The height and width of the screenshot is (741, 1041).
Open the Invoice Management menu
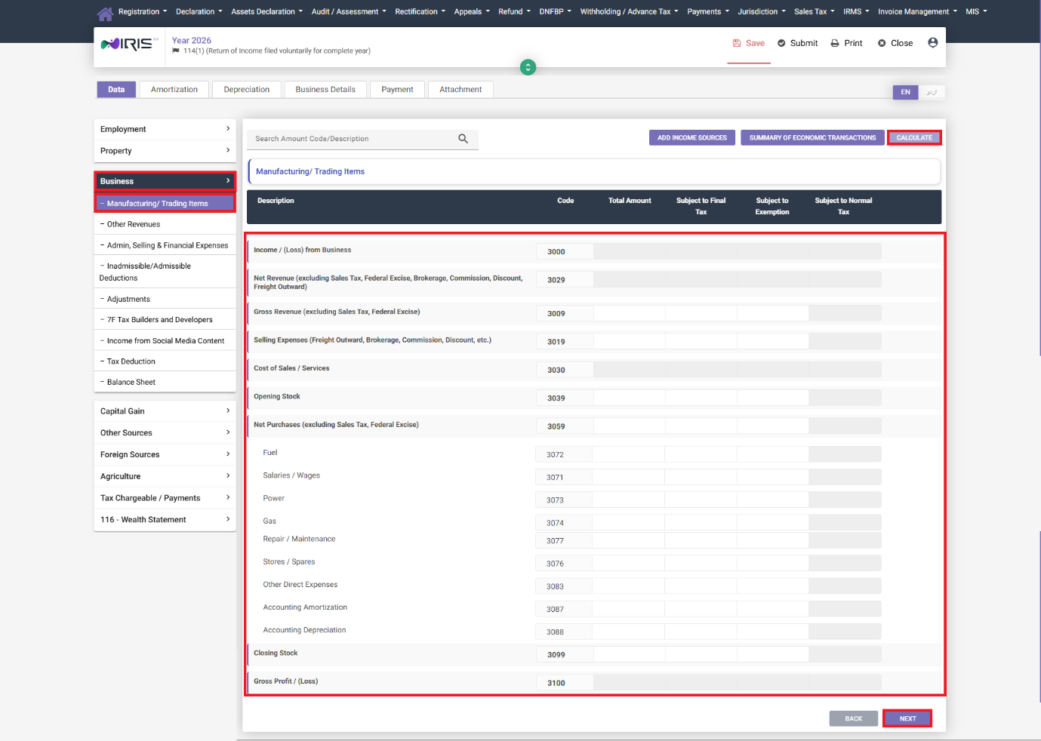click(x=917, y=11)
